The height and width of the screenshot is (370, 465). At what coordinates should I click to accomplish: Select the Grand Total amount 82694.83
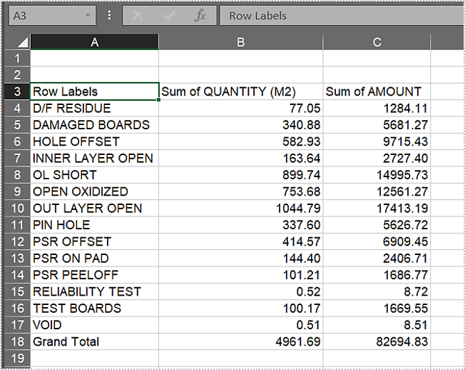coord(377,341)
